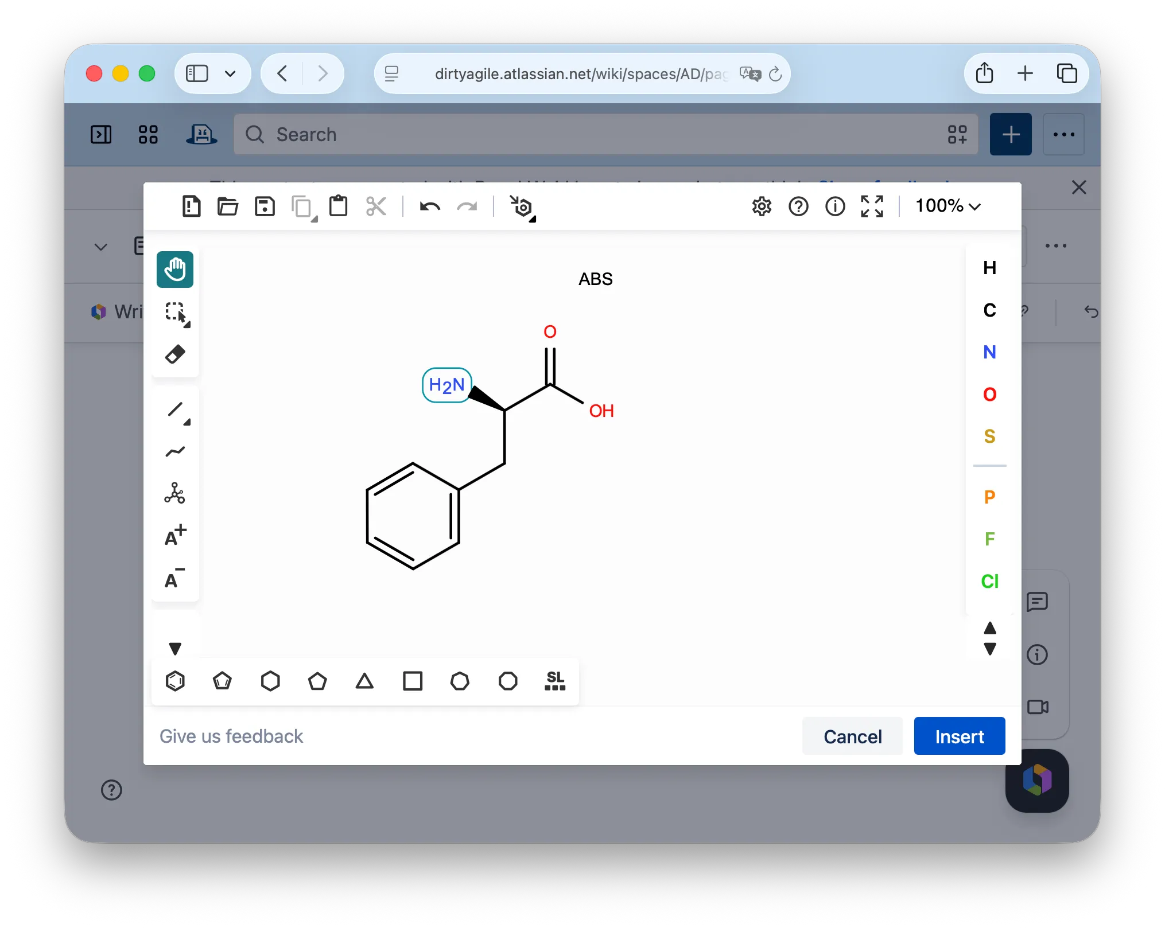Open the Give us feedback link

tap(231, 736)
